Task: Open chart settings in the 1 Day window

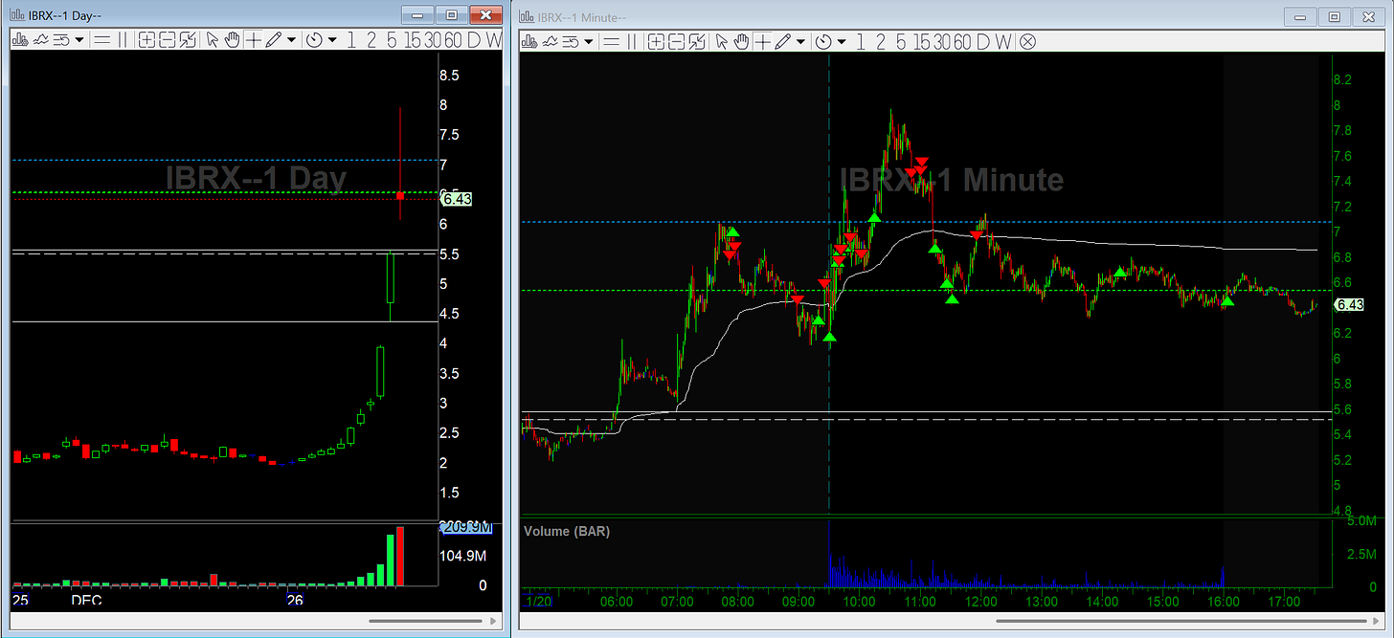Action: [x=19, y=40]
